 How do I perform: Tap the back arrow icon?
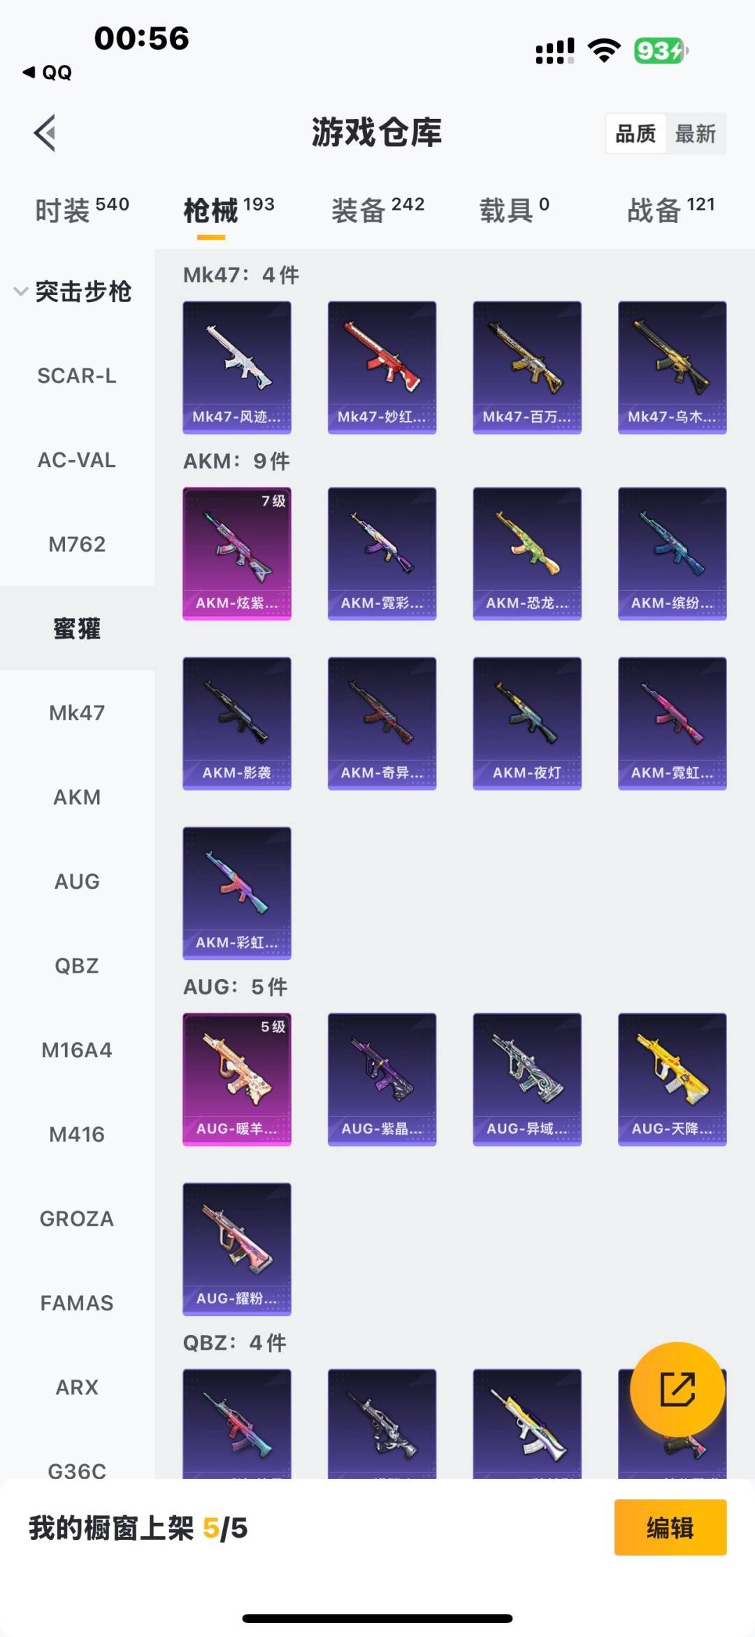(45, 133)
